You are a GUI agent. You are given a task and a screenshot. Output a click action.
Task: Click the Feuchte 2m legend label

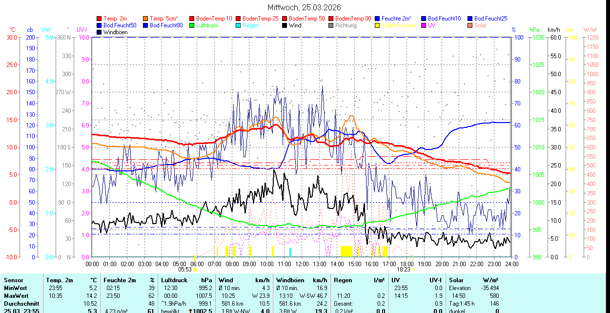pyautogui.click(x=398, y=19)
